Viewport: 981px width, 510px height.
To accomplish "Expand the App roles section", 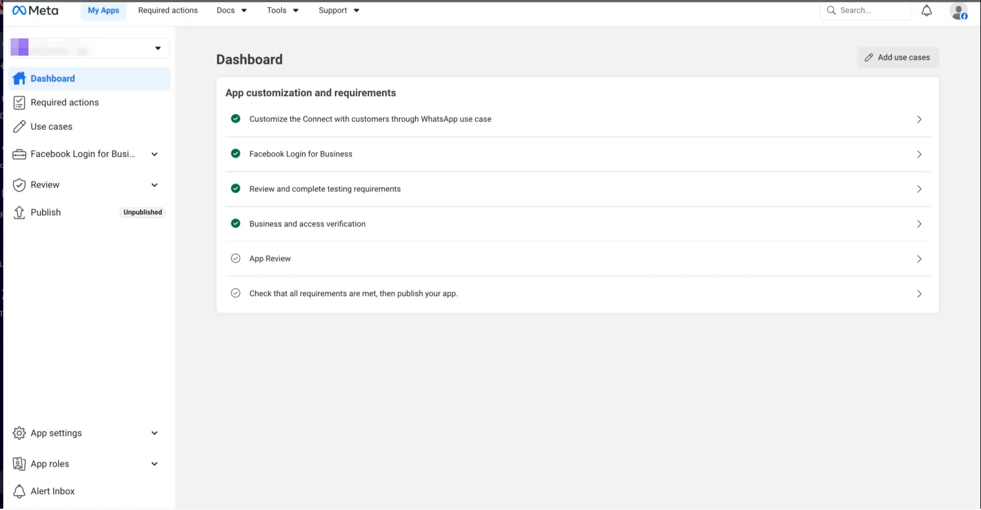I will [x=154, y=464].
